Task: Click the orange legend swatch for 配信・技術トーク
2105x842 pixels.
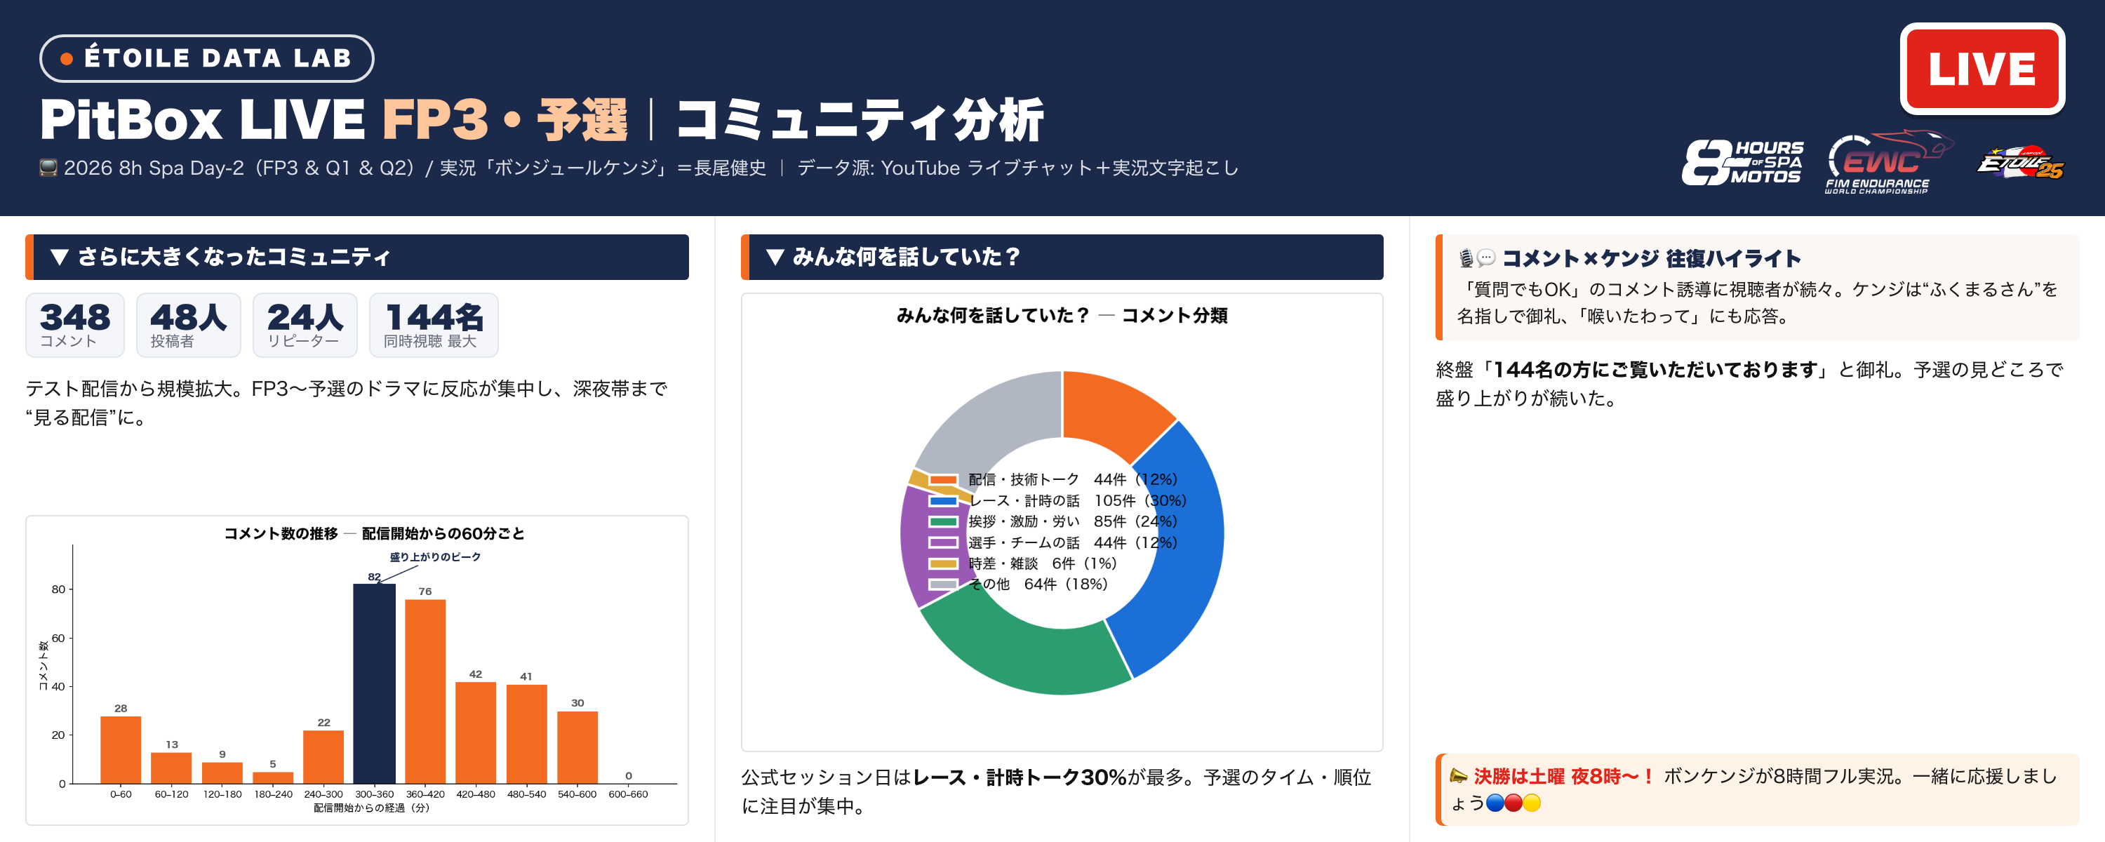Action: point(943,480)
